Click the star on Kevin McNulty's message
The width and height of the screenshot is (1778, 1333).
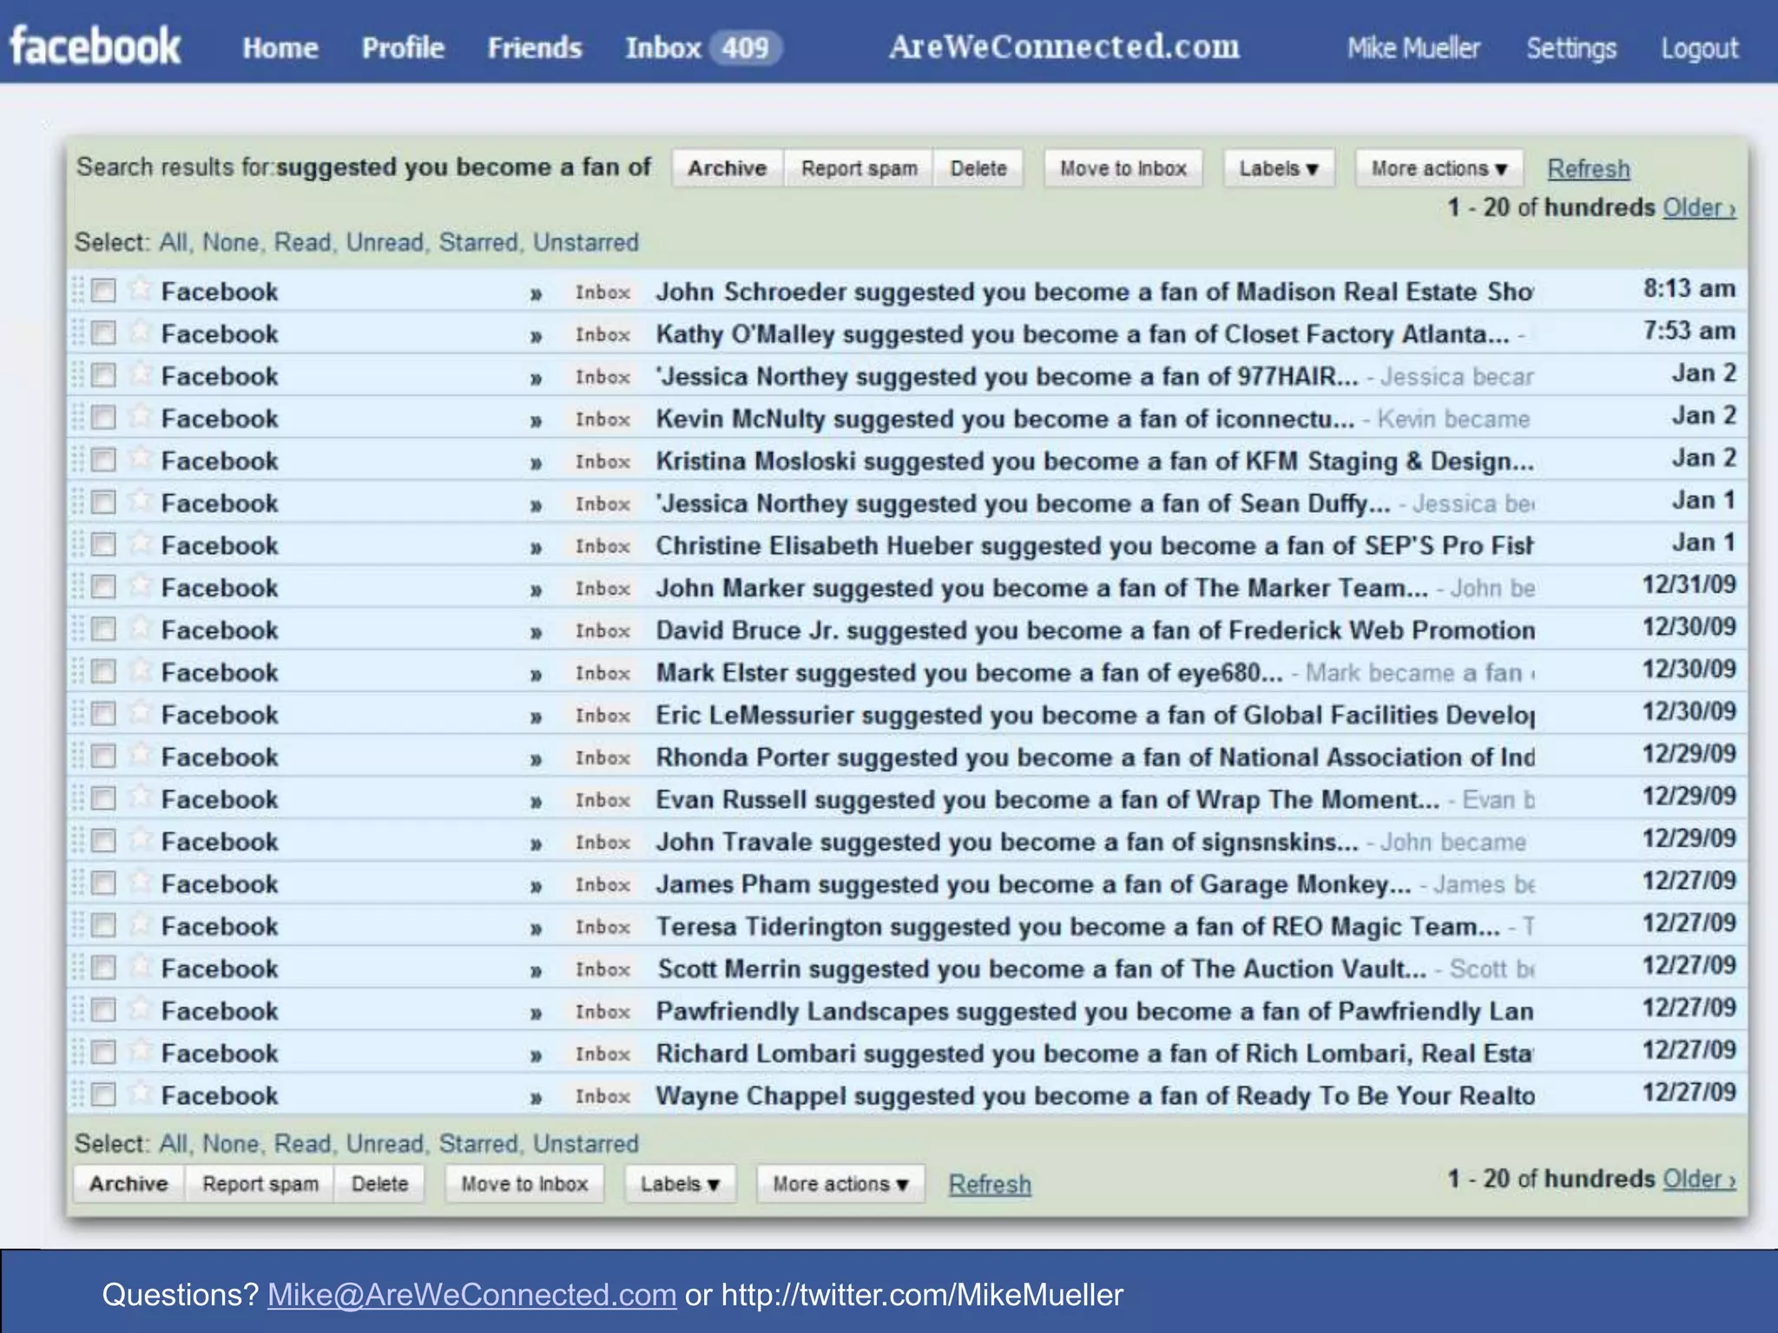139,417
